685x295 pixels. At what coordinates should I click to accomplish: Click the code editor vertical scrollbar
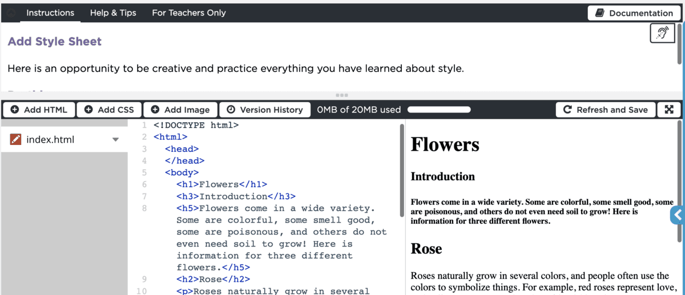(402, 170)
